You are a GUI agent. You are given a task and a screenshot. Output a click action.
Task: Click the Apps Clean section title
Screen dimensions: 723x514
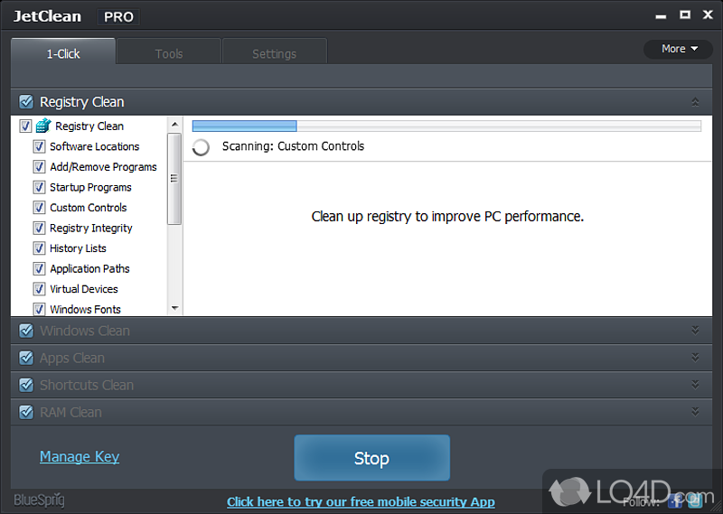coord(72,358)
